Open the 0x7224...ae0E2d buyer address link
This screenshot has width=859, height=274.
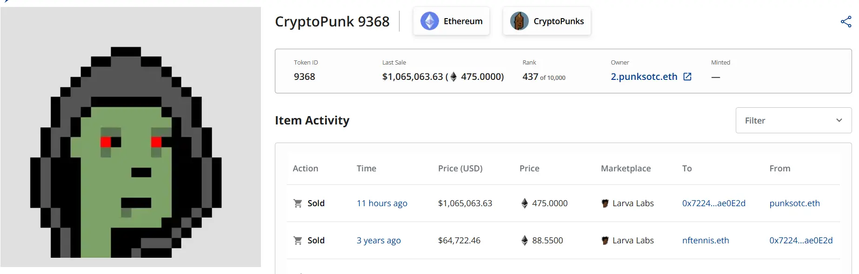[714, 203]
